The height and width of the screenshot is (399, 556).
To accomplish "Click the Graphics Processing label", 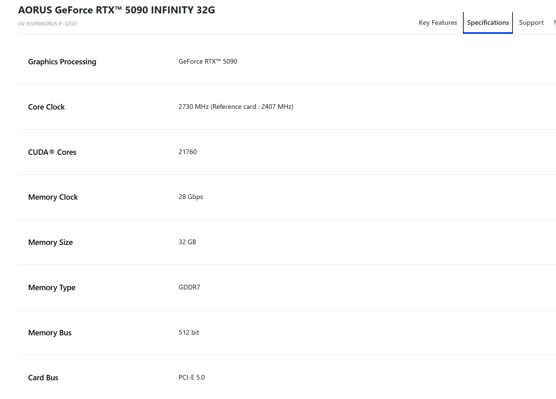I will (62, 62).
